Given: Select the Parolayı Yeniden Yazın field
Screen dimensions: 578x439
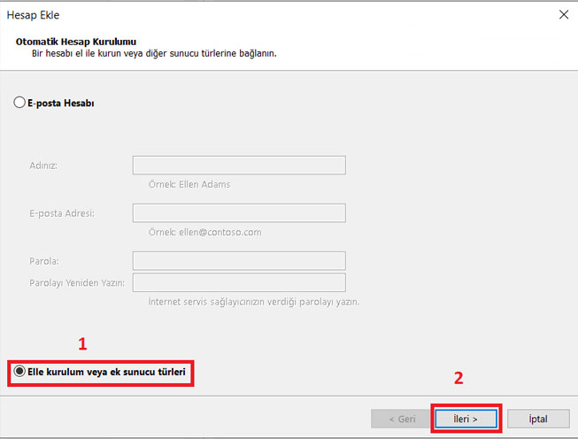Looking at the screenshot, I should point(238,282).
